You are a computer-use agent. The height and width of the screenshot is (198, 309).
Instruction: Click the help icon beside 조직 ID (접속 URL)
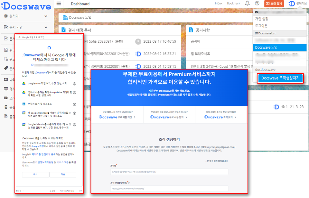129,183
